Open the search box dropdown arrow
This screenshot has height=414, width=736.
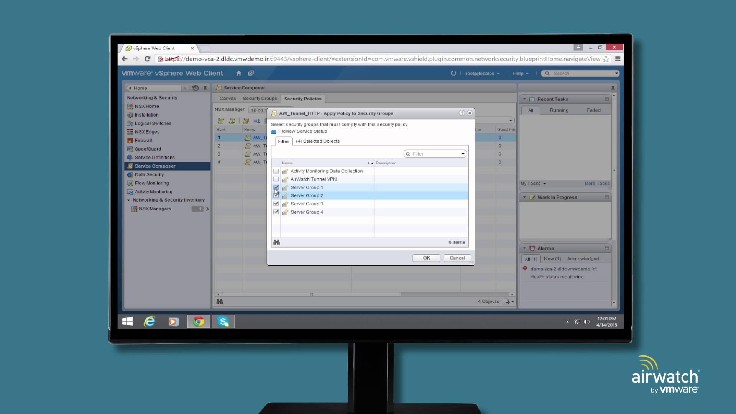(616, 73)
